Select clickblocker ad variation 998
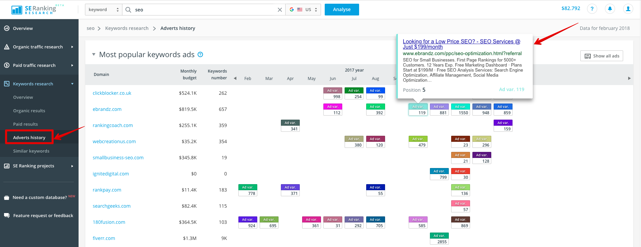 333,93
